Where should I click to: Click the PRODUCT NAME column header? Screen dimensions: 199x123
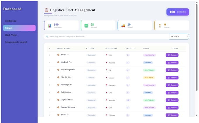[64, 48]
